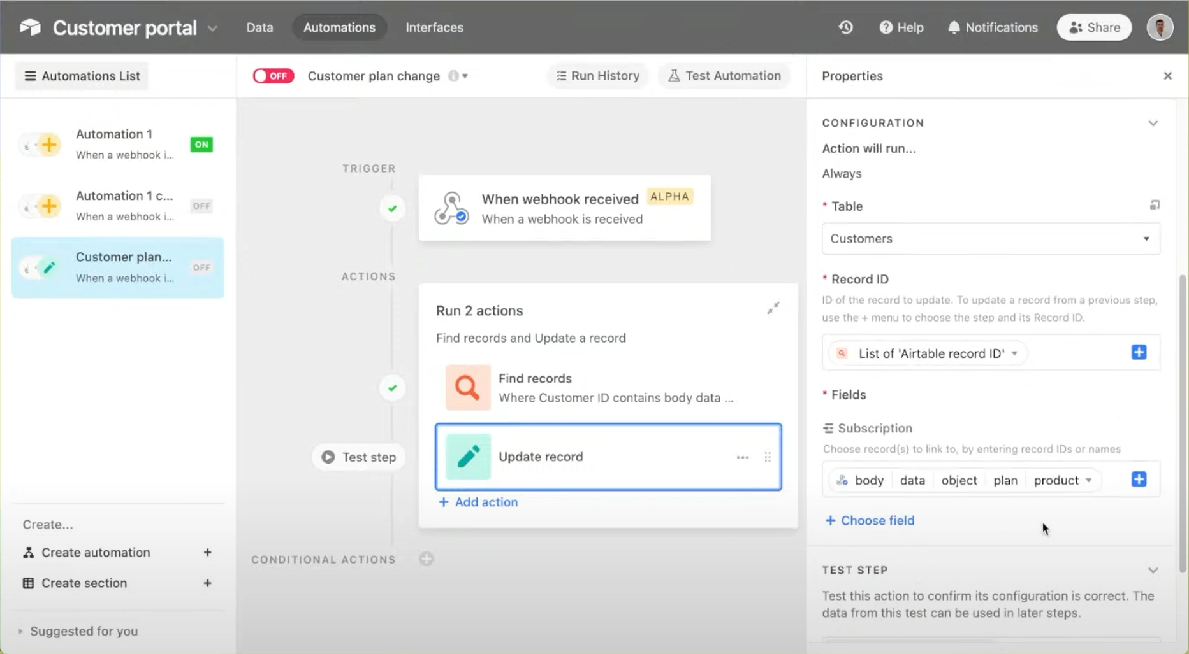Open the Update record three-dot menu
Viewport: 1189px width, 654px height.
[x=742, y=457]
